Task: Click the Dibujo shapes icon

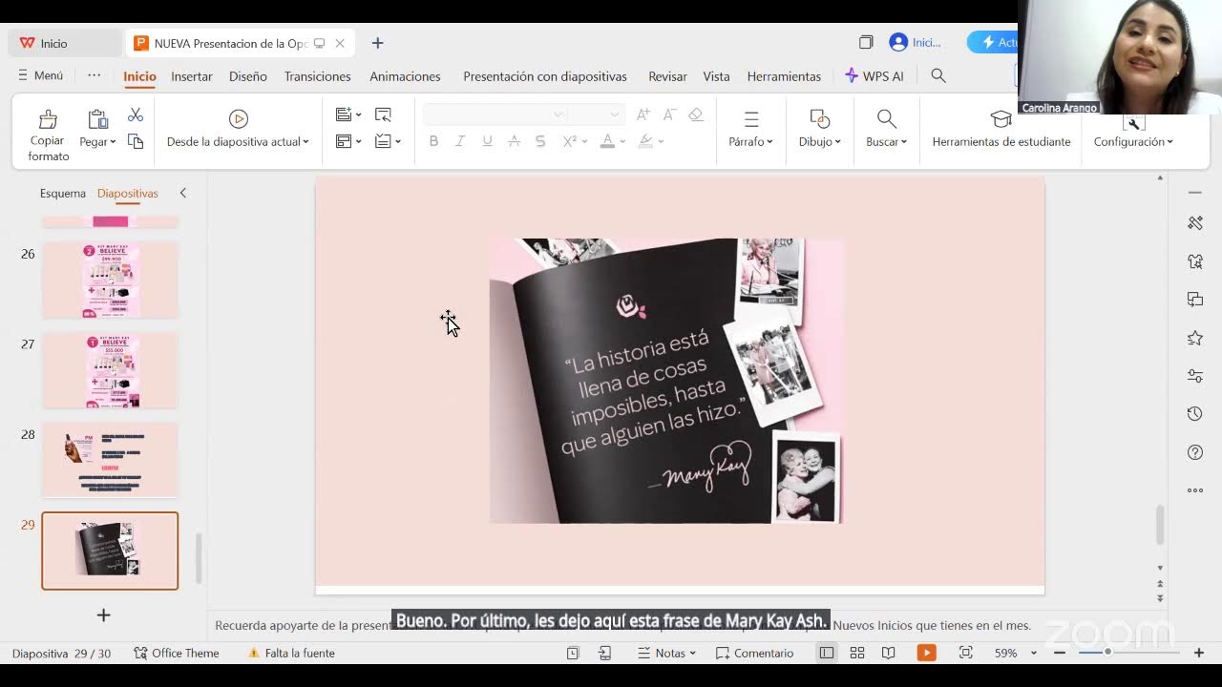Action: [x=819, y=118]
